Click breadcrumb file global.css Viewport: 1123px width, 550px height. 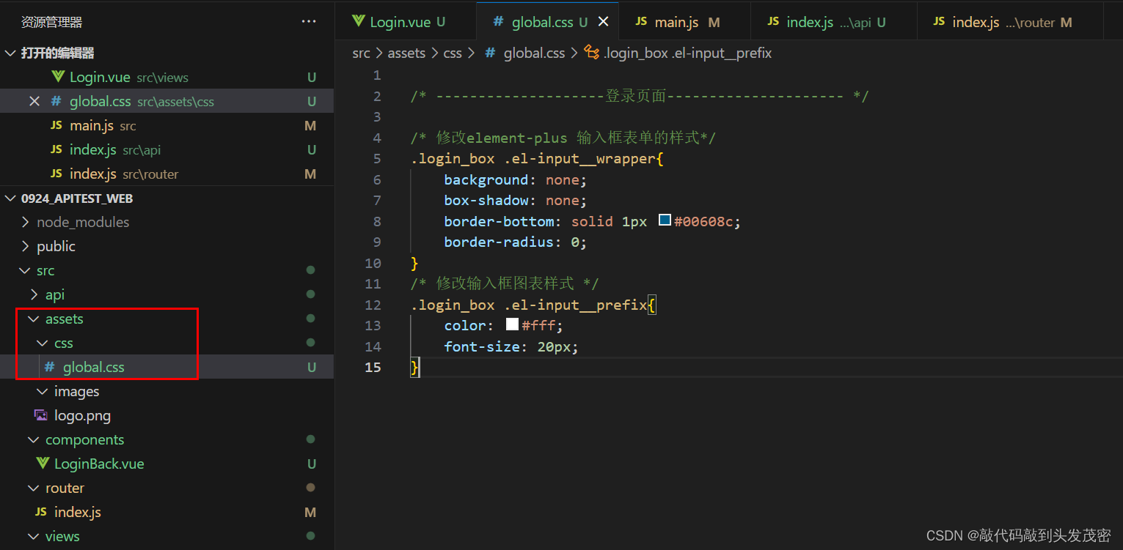(534, 53)
